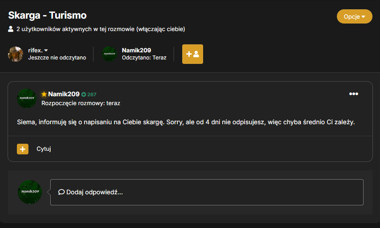Open Namik209 avatar in participants list
Screen dimensions: 380x228
coord(109,54)
